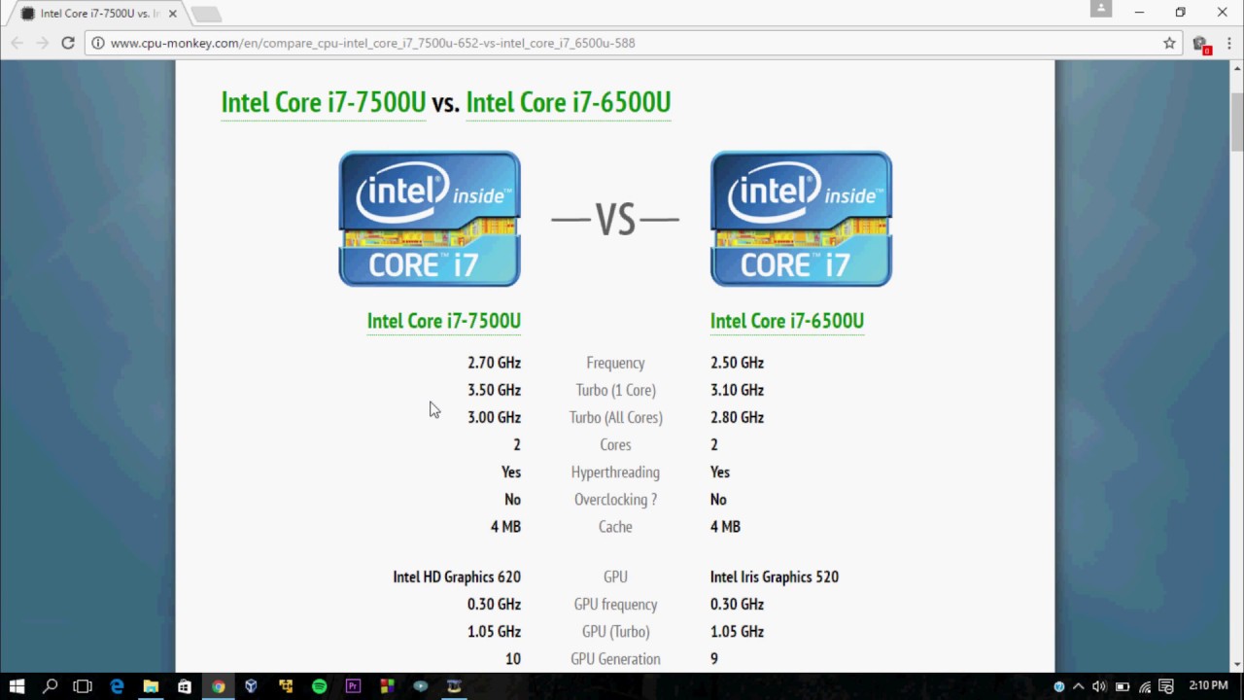Click the 2.70 GHz frequency value
The image size is (1244, 700).
pos(494,363)
